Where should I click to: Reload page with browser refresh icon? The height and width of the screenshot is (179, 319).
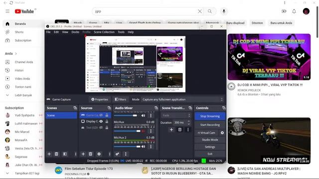pyautogui.click(x=11, y=2)
